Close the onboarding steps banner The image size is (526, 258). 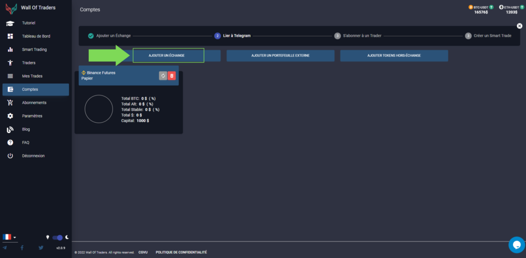click(520, 26)
